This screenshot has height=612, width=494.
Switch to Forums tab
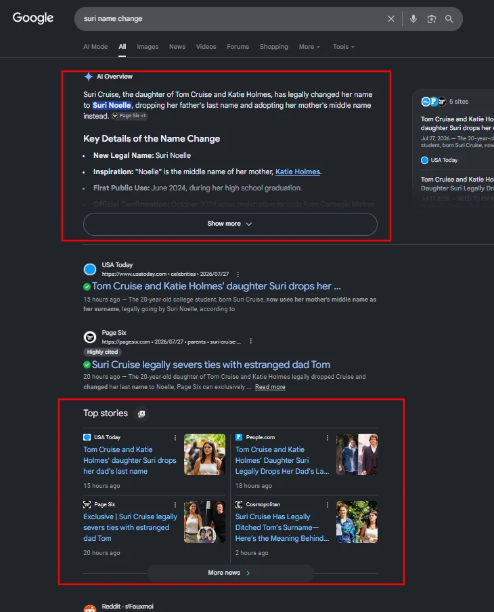pos(238,47)
